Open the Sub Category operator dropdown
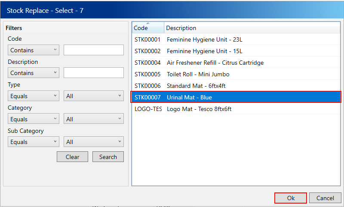Screen dimensions: 344x207 coord(34,142)
